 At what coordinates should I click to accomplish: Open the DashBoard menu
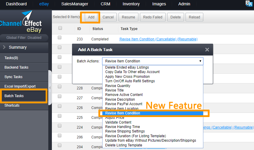16,4
